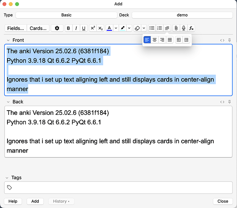The height and width of the screenshot is (208, 237).
Task: Toggle the alignment options toolbar button
Action: [167, 28]
